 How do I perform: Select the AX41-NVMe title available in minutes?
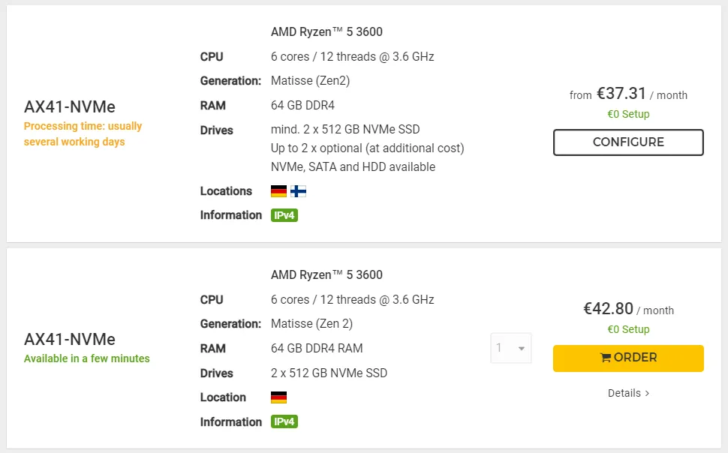tap(70, 339)
